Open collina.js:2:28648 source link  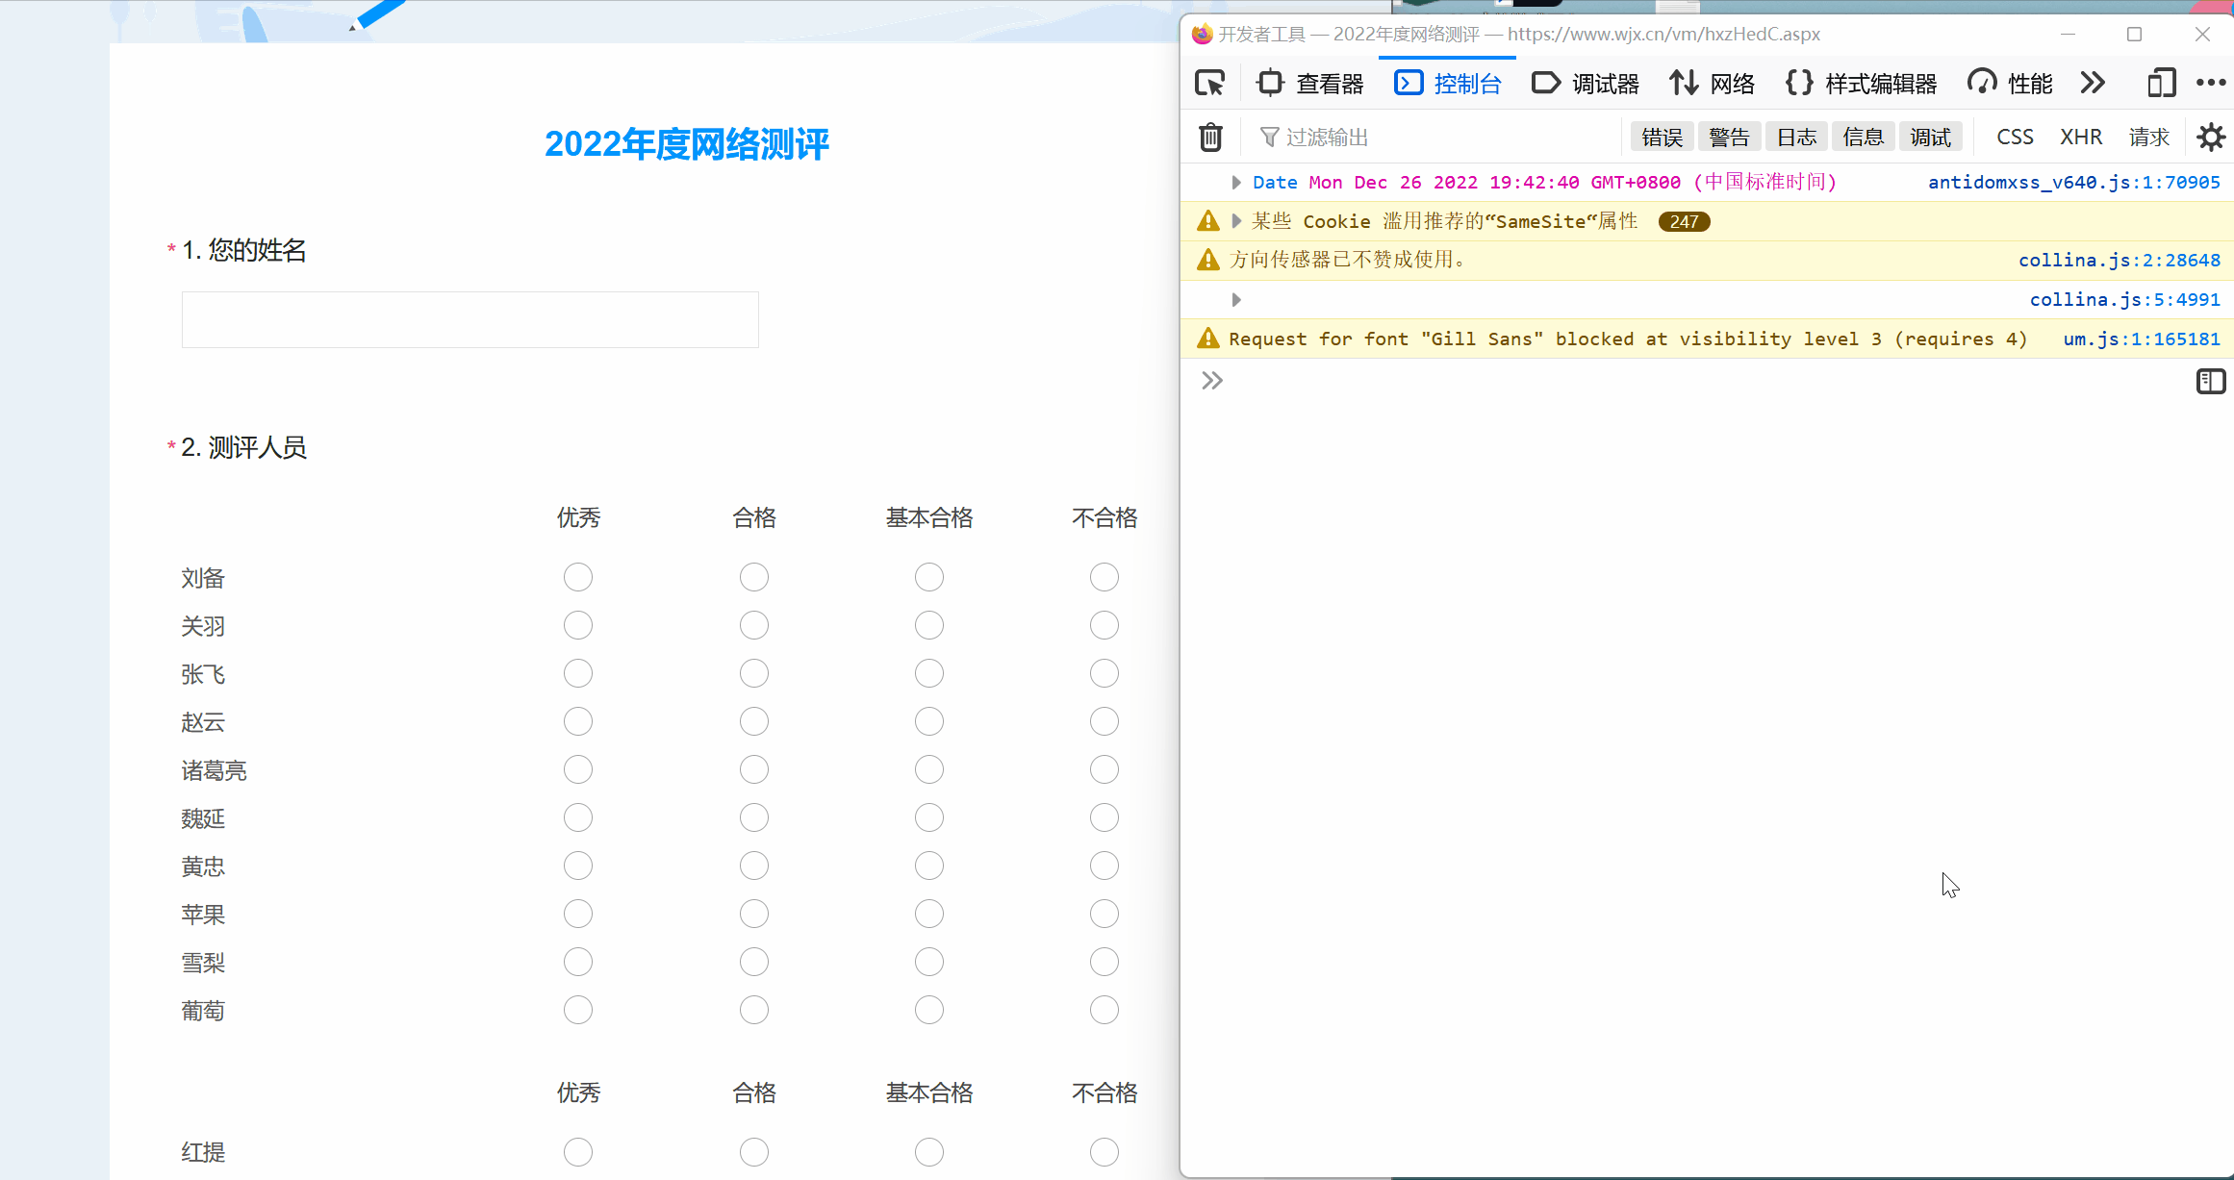[2119, 261]
